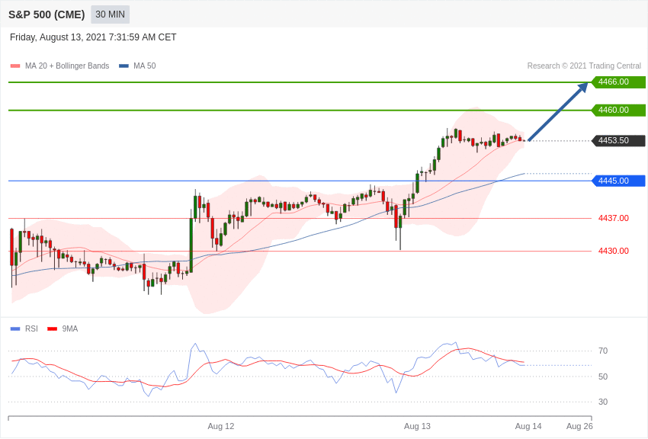648x439 pixels.
Task: Click the 4430.00 support level label
Action: pos(613,251)
